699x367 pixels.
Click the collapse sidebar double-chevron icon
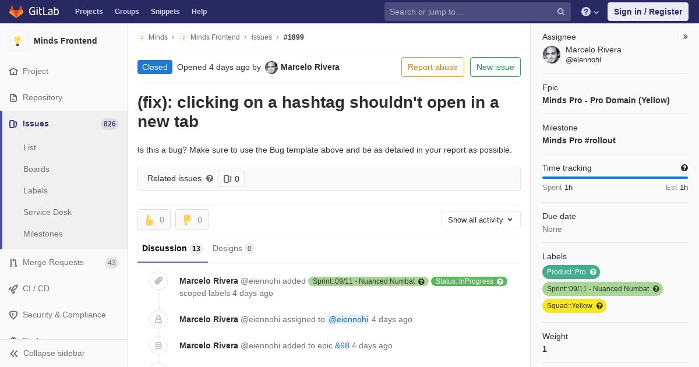pos(14,353)
